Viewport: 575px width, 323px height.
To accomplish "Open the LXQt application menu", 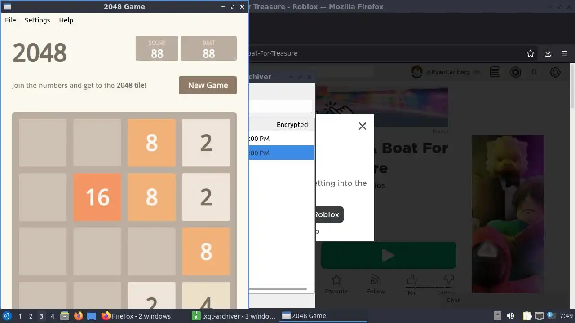I will (x=7, y=316).
